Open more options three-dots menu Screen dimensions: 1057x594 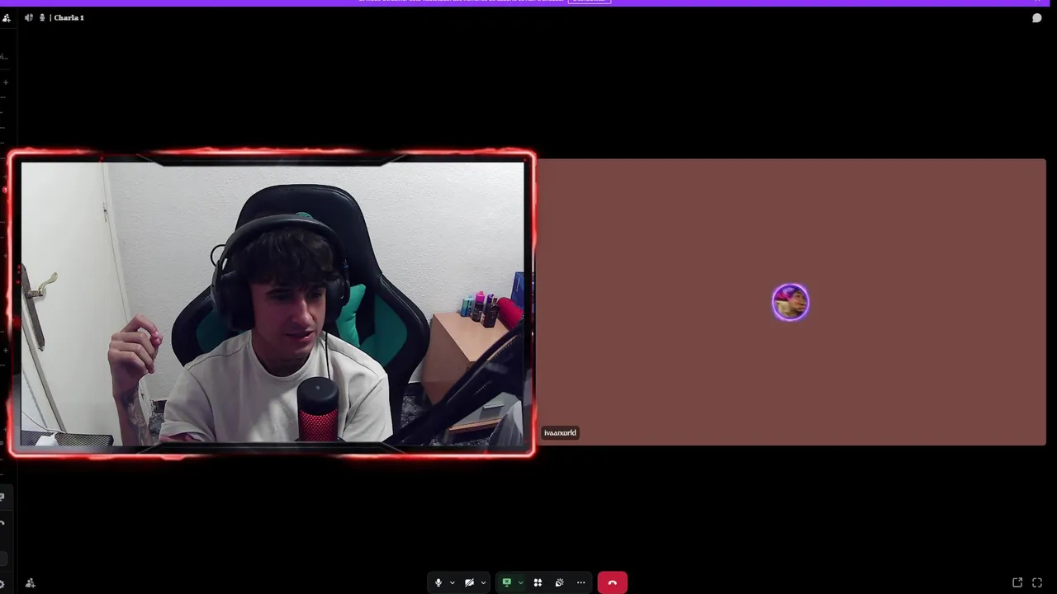pos(581,582)
